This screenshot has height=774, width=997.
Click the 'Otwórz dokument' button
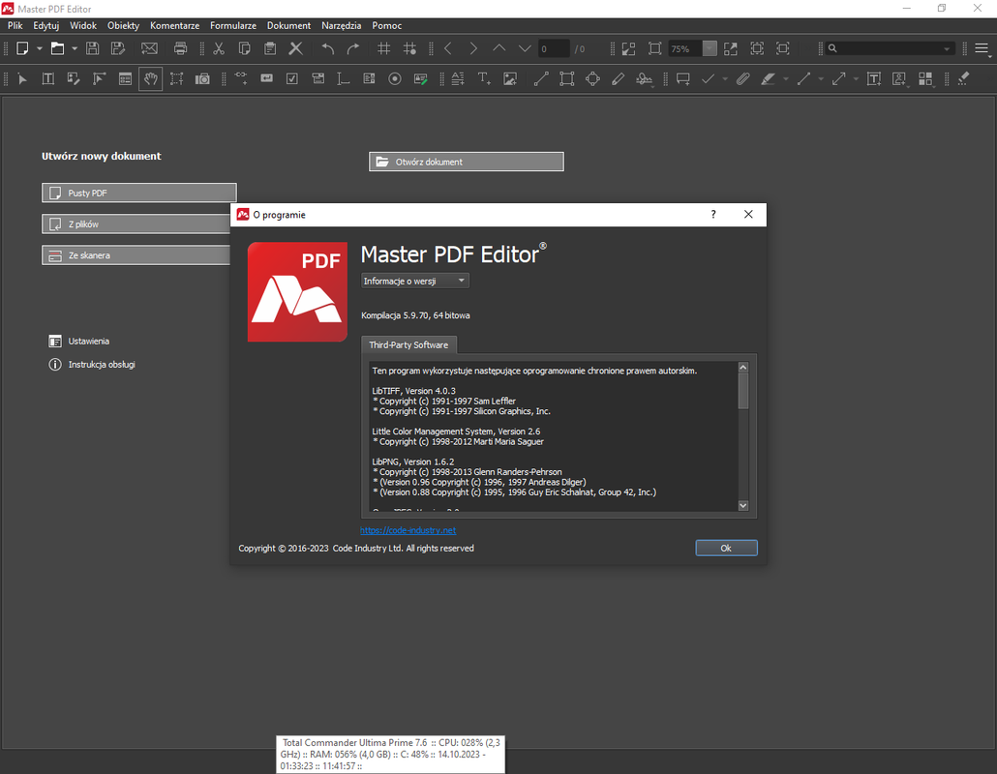[x=466, y=162]
